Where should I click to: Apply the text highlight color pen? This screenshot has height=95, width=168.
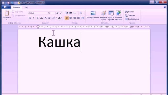click(54, 18)
